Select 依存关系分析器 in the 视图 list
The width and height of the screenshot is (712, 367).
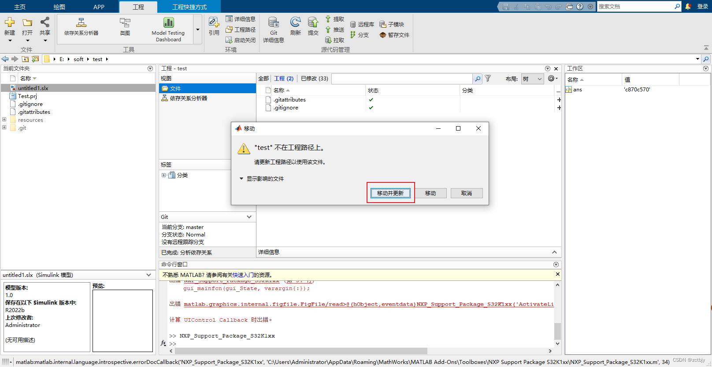tap(208, 98)
